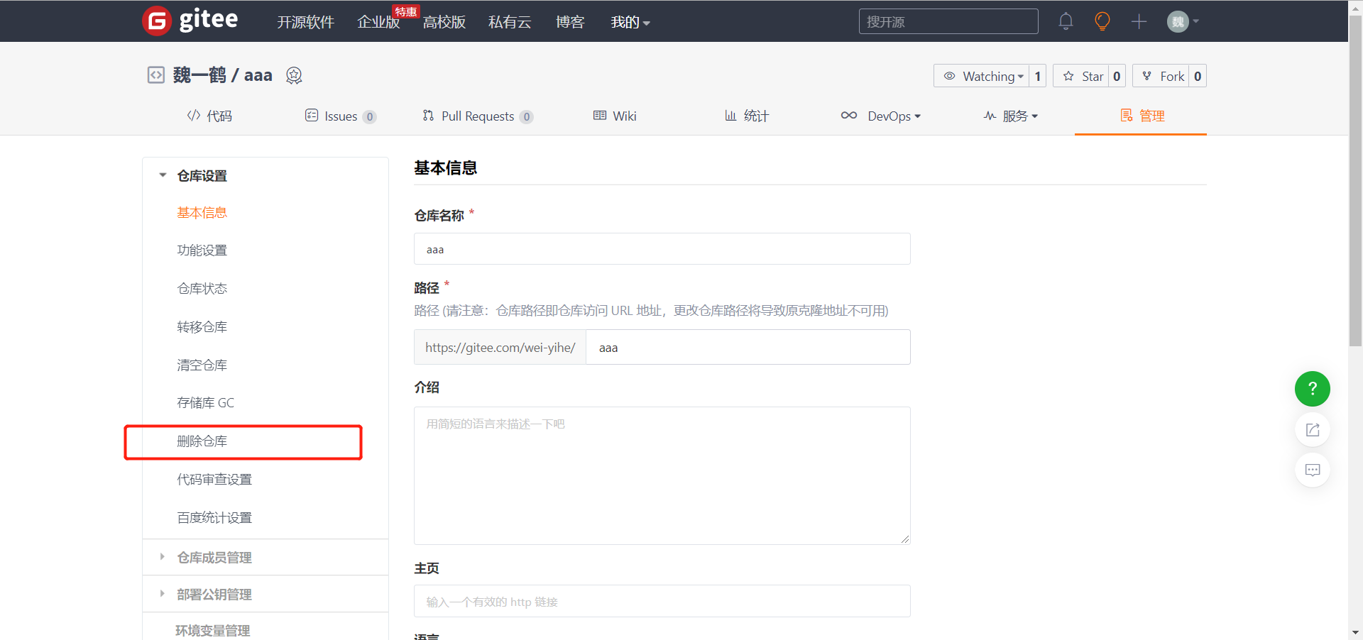This screenshot has height=640, width=1363.
Task: Open 企业版 in the top navigation
Action: (378, 22)
